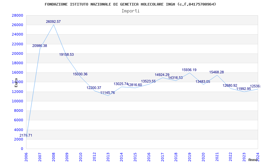Click the x-axis year 2008
The width and height of the screenshot is (261, 163).
pos(54,157)
